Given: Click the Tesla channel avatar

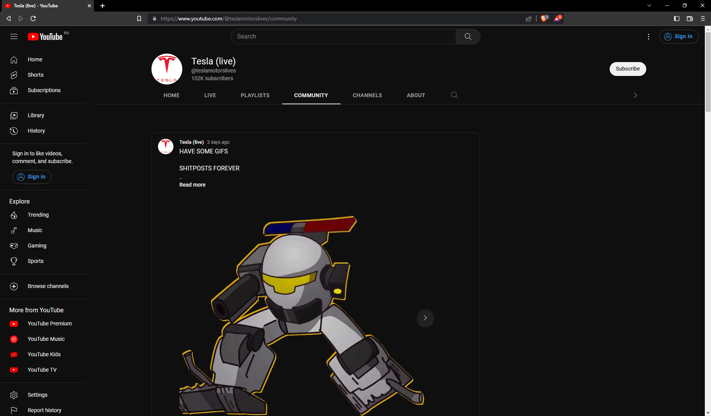Looking at the screenshot, I should [167, 69].
